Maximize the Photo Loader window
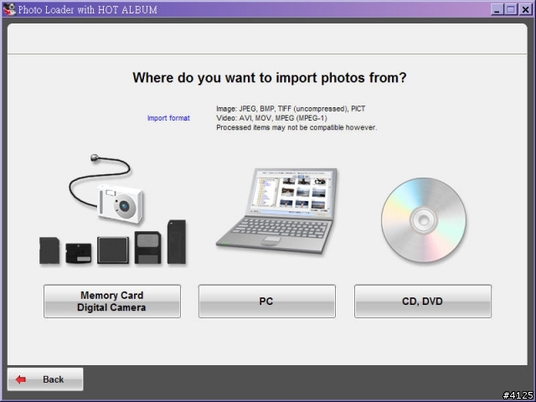Viewport: 536px width, 402px height. (511, 9)
